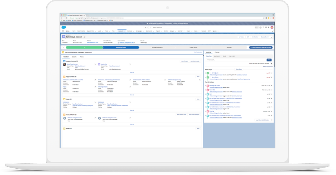336x175 pixels.
Task: Click Add Default Team button
Action: tap(182, 115)
